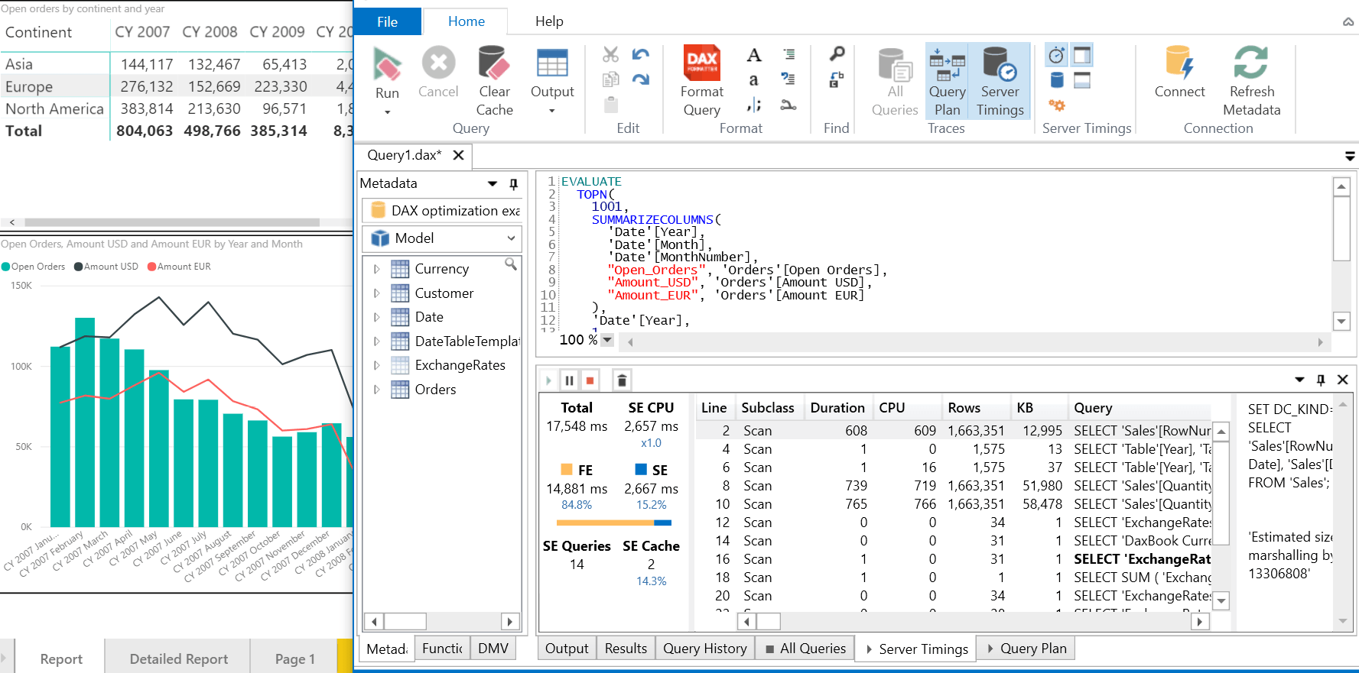Switch to the Results tab

click(625, 649)
